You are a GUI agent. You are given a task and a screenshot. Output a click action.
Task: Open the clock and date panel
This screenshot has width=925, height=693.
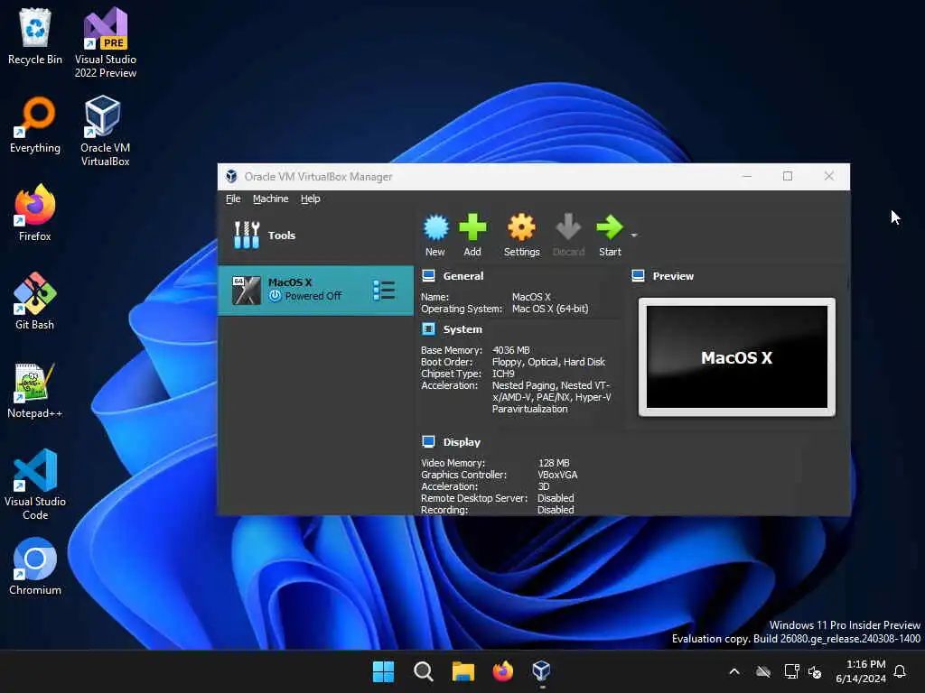[x=861, y=671]
